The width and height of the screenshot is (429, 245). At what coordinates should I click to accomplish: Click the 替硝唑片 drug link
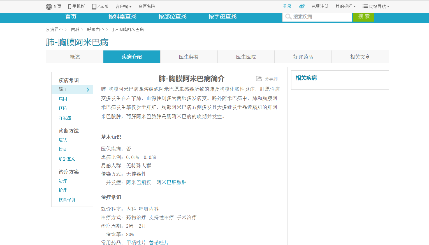coord(159,242)
